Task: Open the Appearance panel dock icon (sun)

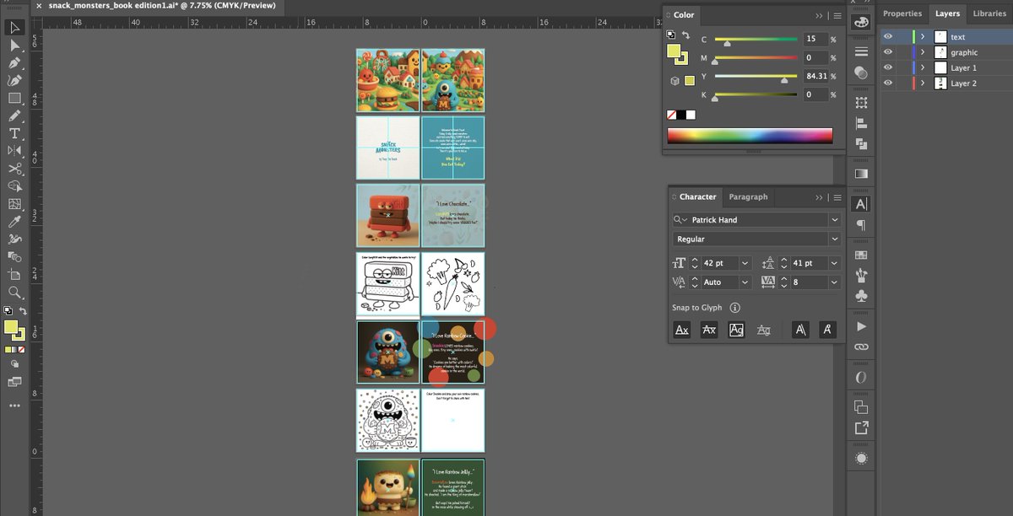Action: point(861,459)
